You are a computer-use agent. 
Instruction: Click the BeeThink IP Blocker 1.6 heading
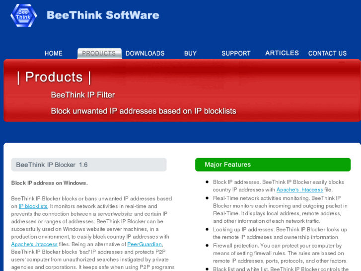(89, 165)
